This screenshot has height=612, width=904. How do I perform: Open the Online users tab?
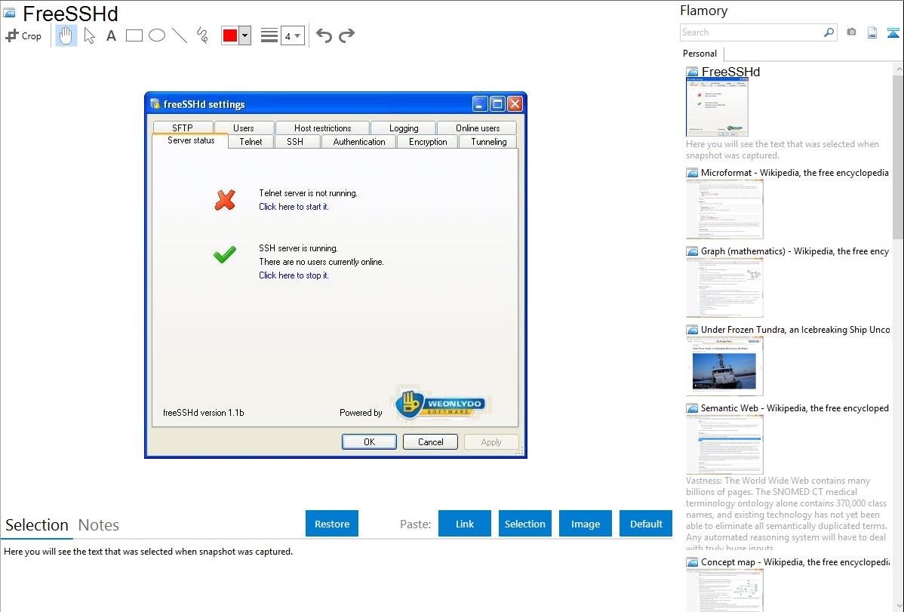[478, 128]
